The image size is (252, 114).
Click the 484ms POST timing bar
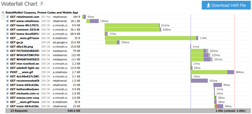[x=209, y=72]
